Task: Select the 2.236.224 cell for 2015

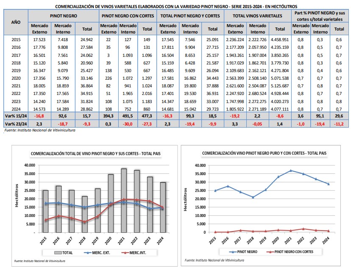Action: coord(235,39)
